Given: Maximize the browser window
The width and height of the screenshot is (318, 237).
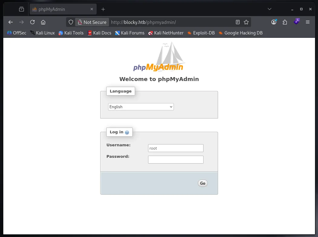Looking at the screenshot, I should click(x=301, y=9).
